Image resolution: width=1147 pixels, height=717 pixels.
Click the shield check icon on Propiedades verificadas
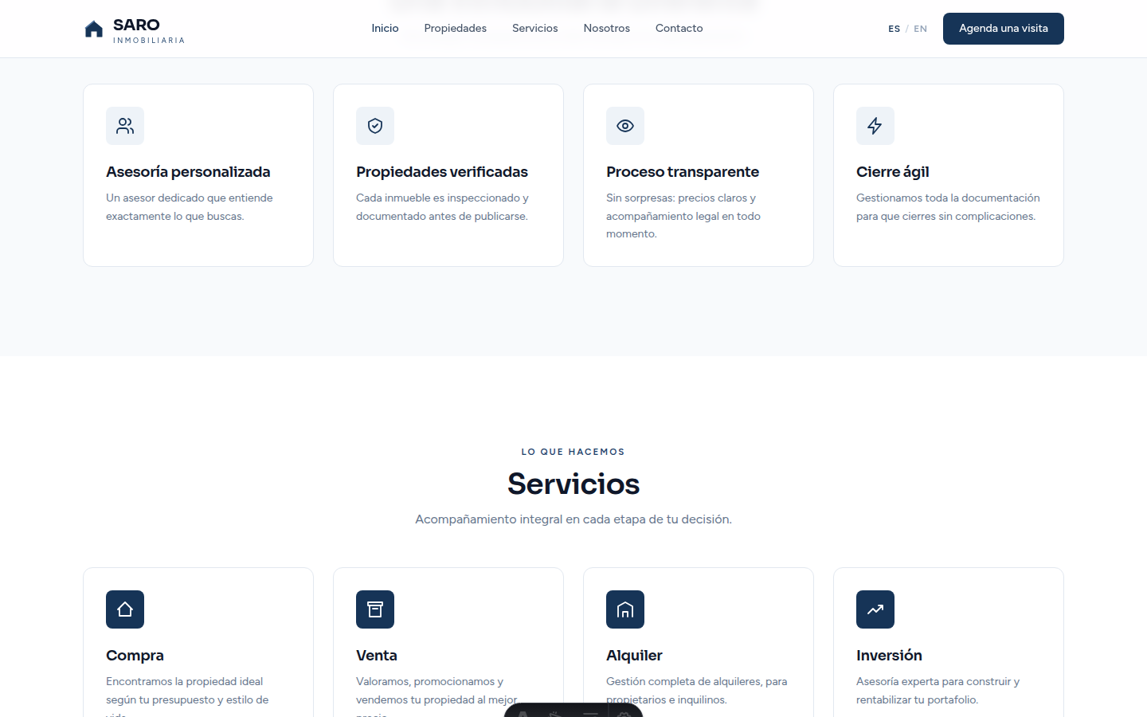(375, 126)
